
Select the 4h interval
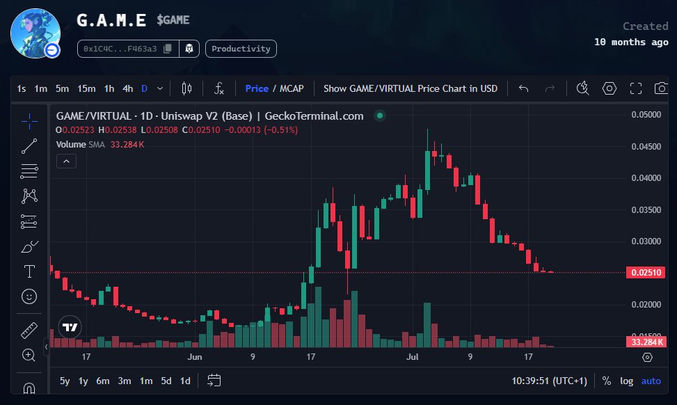(x=128, y=88)
